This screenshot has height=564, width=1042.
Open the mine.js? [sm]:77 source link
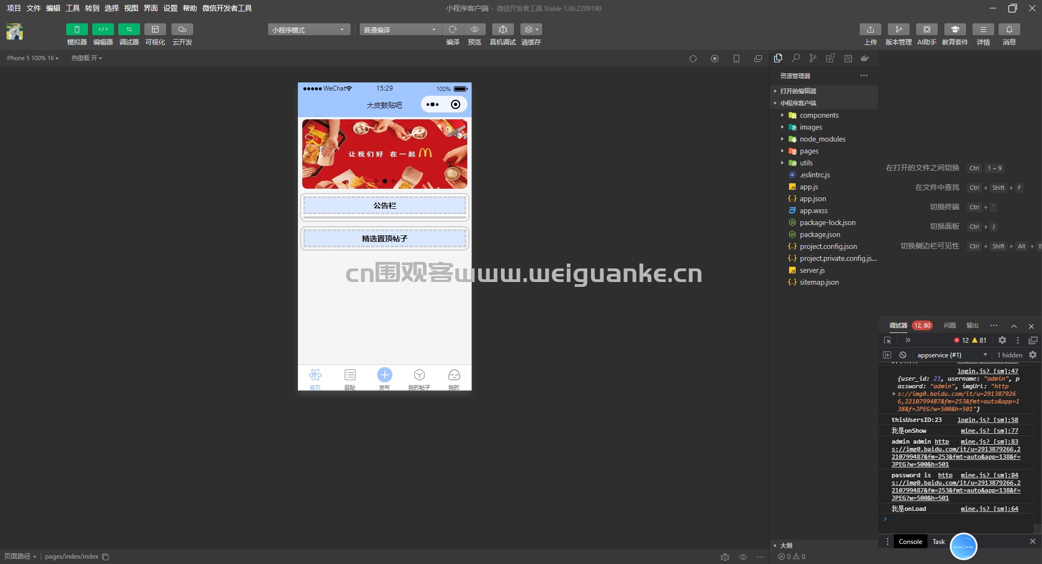tap(989, 431)
